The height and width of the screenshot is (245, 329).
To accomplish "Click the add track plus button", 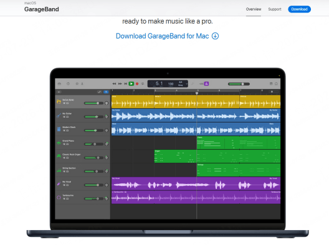I will 59,92.
